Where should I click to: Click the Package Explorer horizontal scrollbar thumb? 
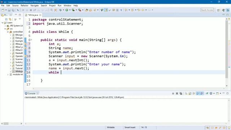[x=6, y=123]
